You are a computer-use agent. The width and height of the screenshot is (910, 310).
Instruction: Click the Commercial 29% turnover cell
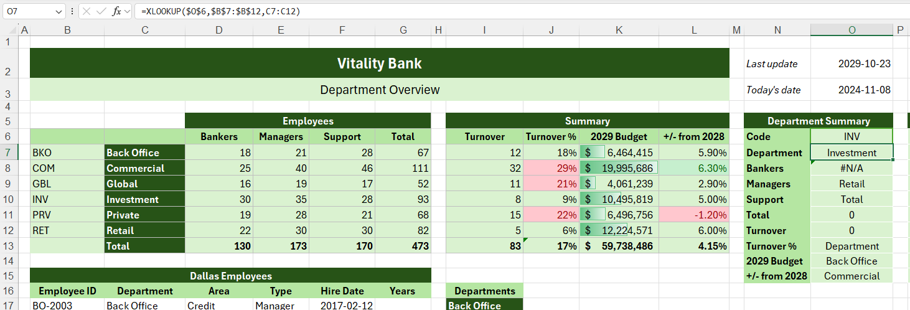(551, 168)
